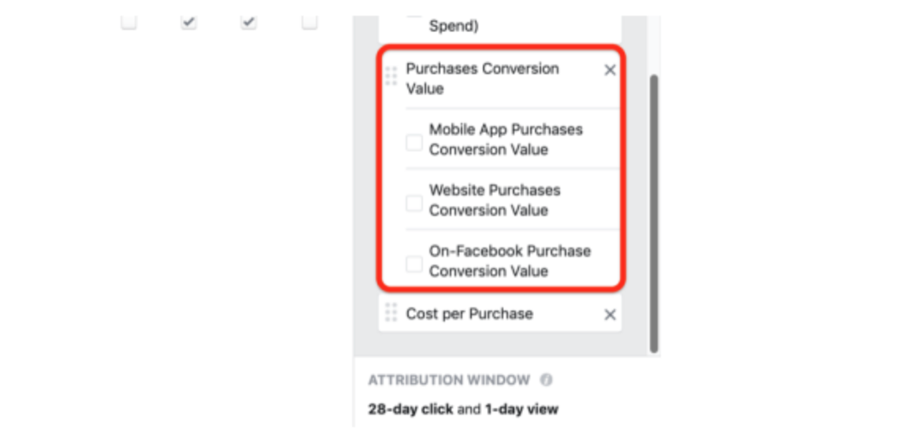
Task: Click the Website Purchases Conversion Value label
Action: pyautogui.click(x=495, y=200)
